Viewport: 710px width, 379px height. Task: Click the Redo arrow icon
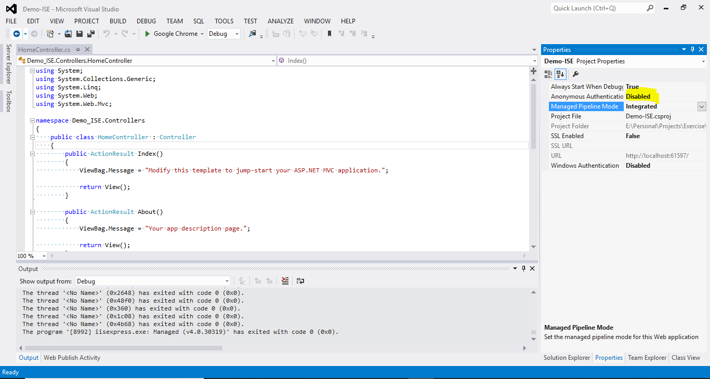click(125, 34)
